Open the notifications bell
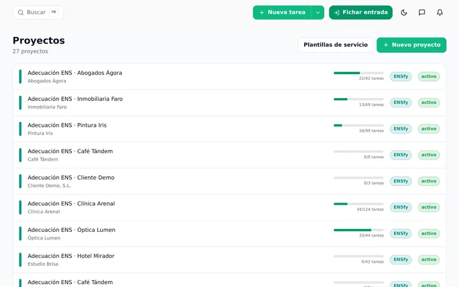 pyautogui.click(x=439, y=12)
